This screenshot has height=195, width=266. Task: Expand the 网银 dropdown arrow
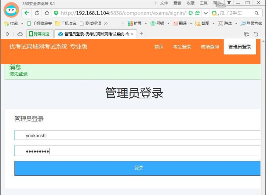(168, 23)
